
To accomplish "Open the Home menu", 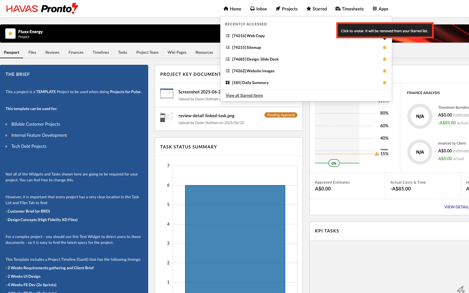I will pos(232,9).
